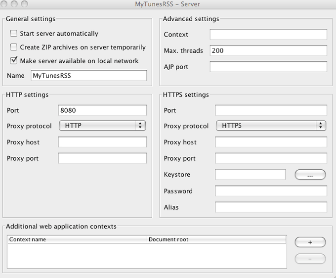Select the HTTPS Keystore path field
Image resolution: width=336 pixels, height=278 pixels.
click(250, 175)
